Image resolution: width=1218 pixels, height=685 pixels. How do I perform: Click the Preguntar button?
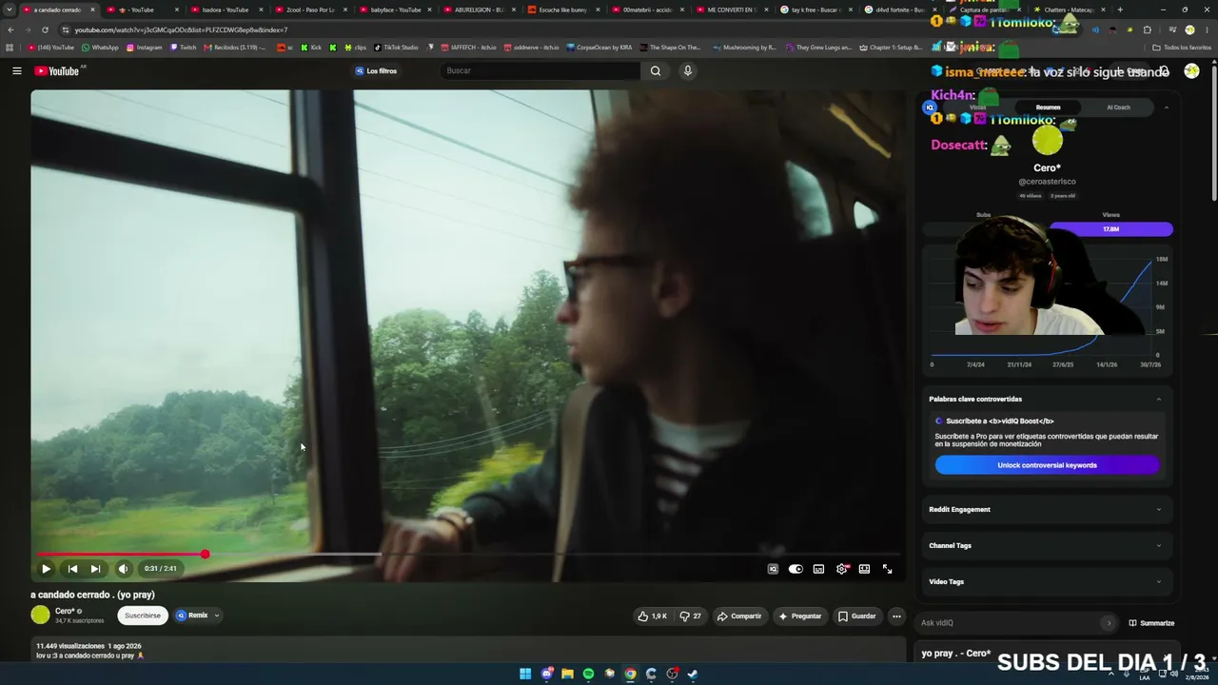(x=799, y=616)
